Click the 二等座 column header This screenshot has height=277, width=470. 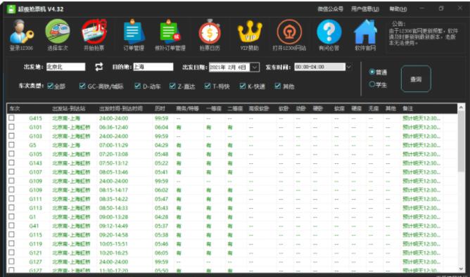pyautogui.click(x=236, y=108)
